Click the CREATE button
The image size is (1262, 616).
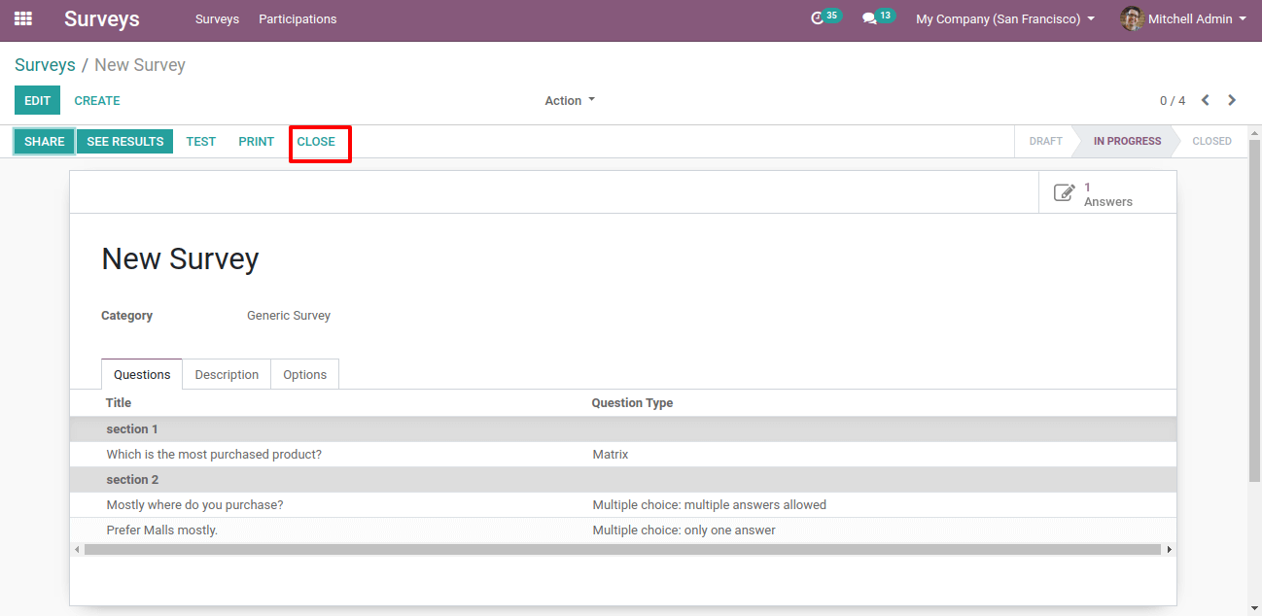point(97,100)
